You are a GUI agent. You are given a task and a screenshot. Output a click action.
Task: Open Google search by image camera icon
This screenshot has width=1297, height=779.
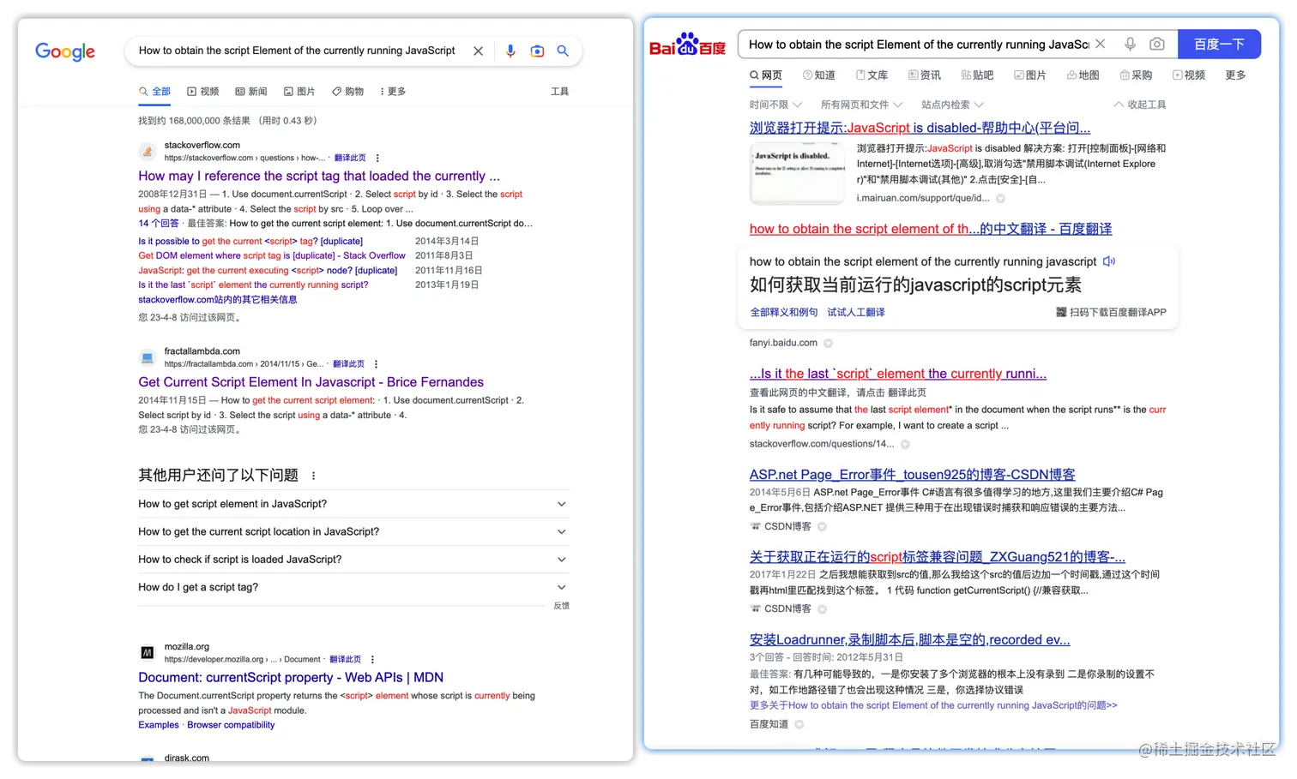pyautogui.click(x=537, y=51)
